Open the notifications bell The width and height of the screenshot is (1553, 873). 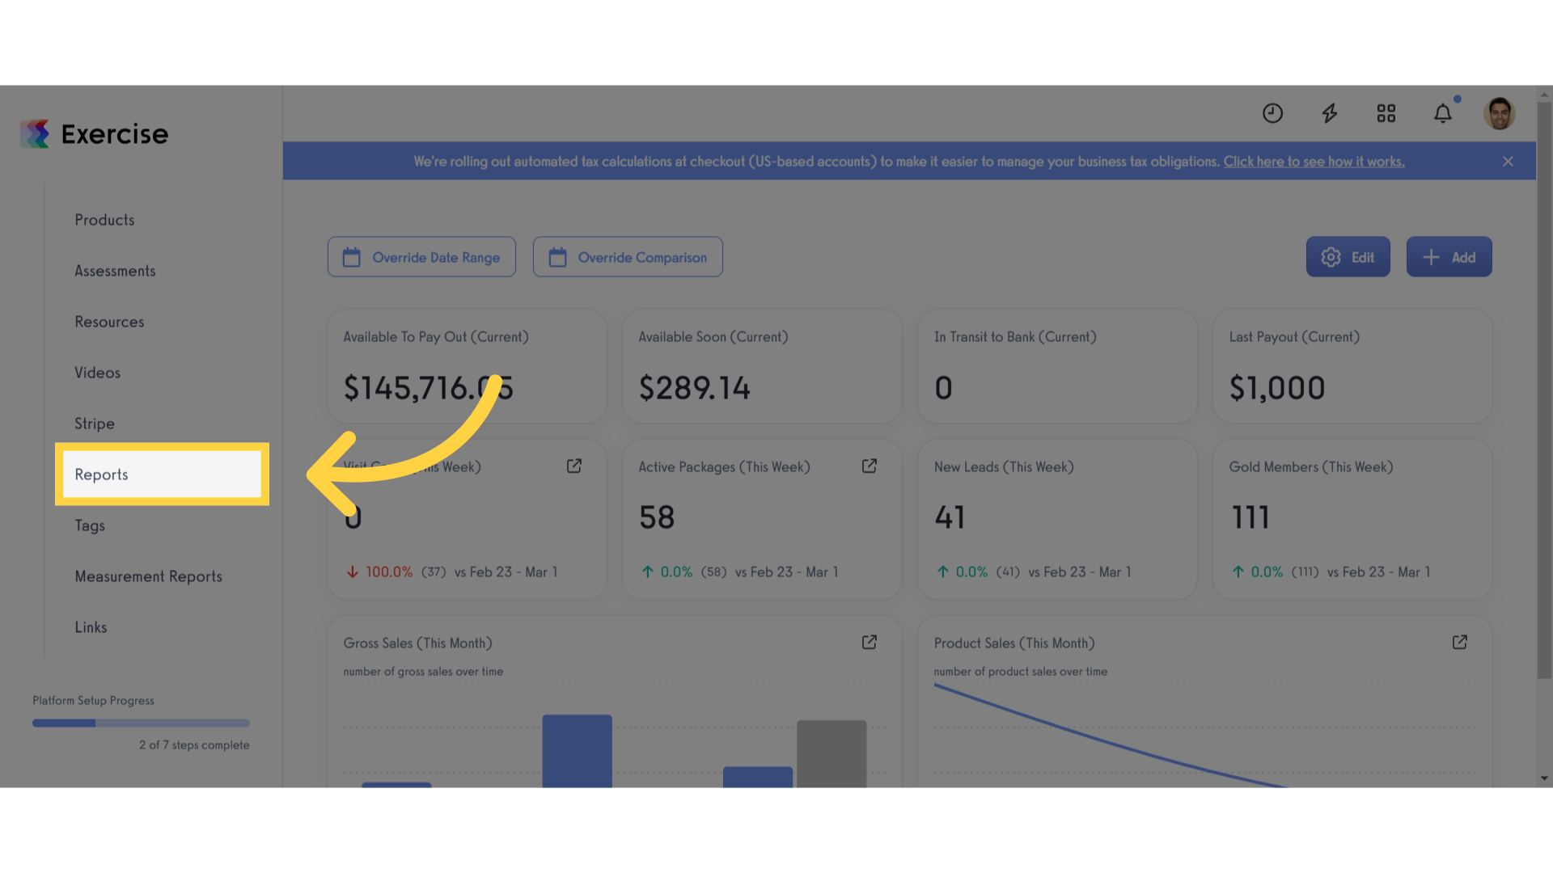tap(1443, 113)
